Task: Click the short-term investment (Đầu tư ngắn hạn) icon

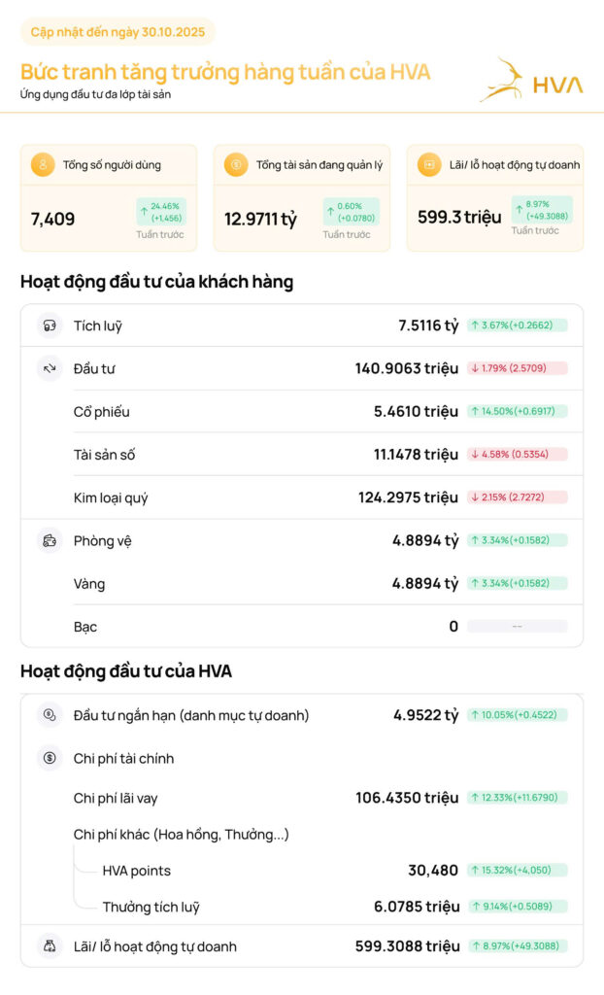Action: point(50,715)
